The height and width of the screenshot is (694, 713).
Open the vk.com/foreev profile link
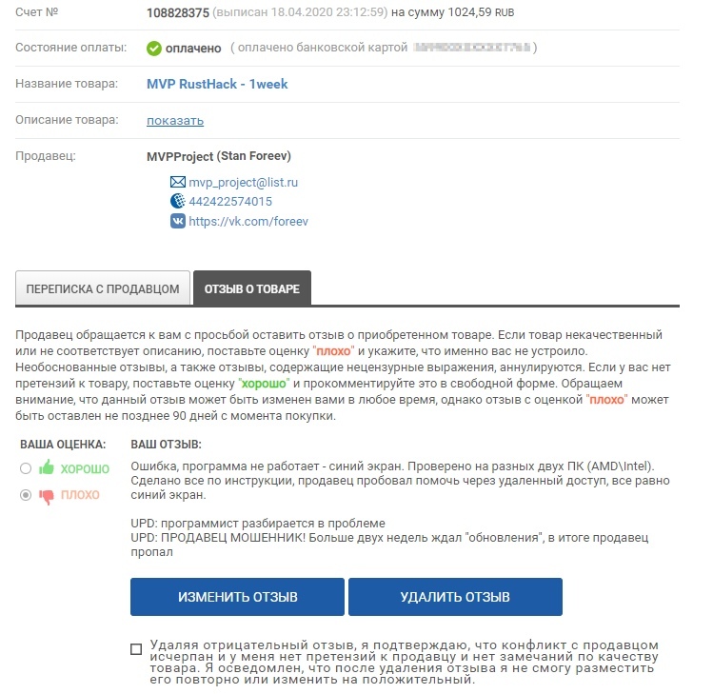(x=248, y=221)
